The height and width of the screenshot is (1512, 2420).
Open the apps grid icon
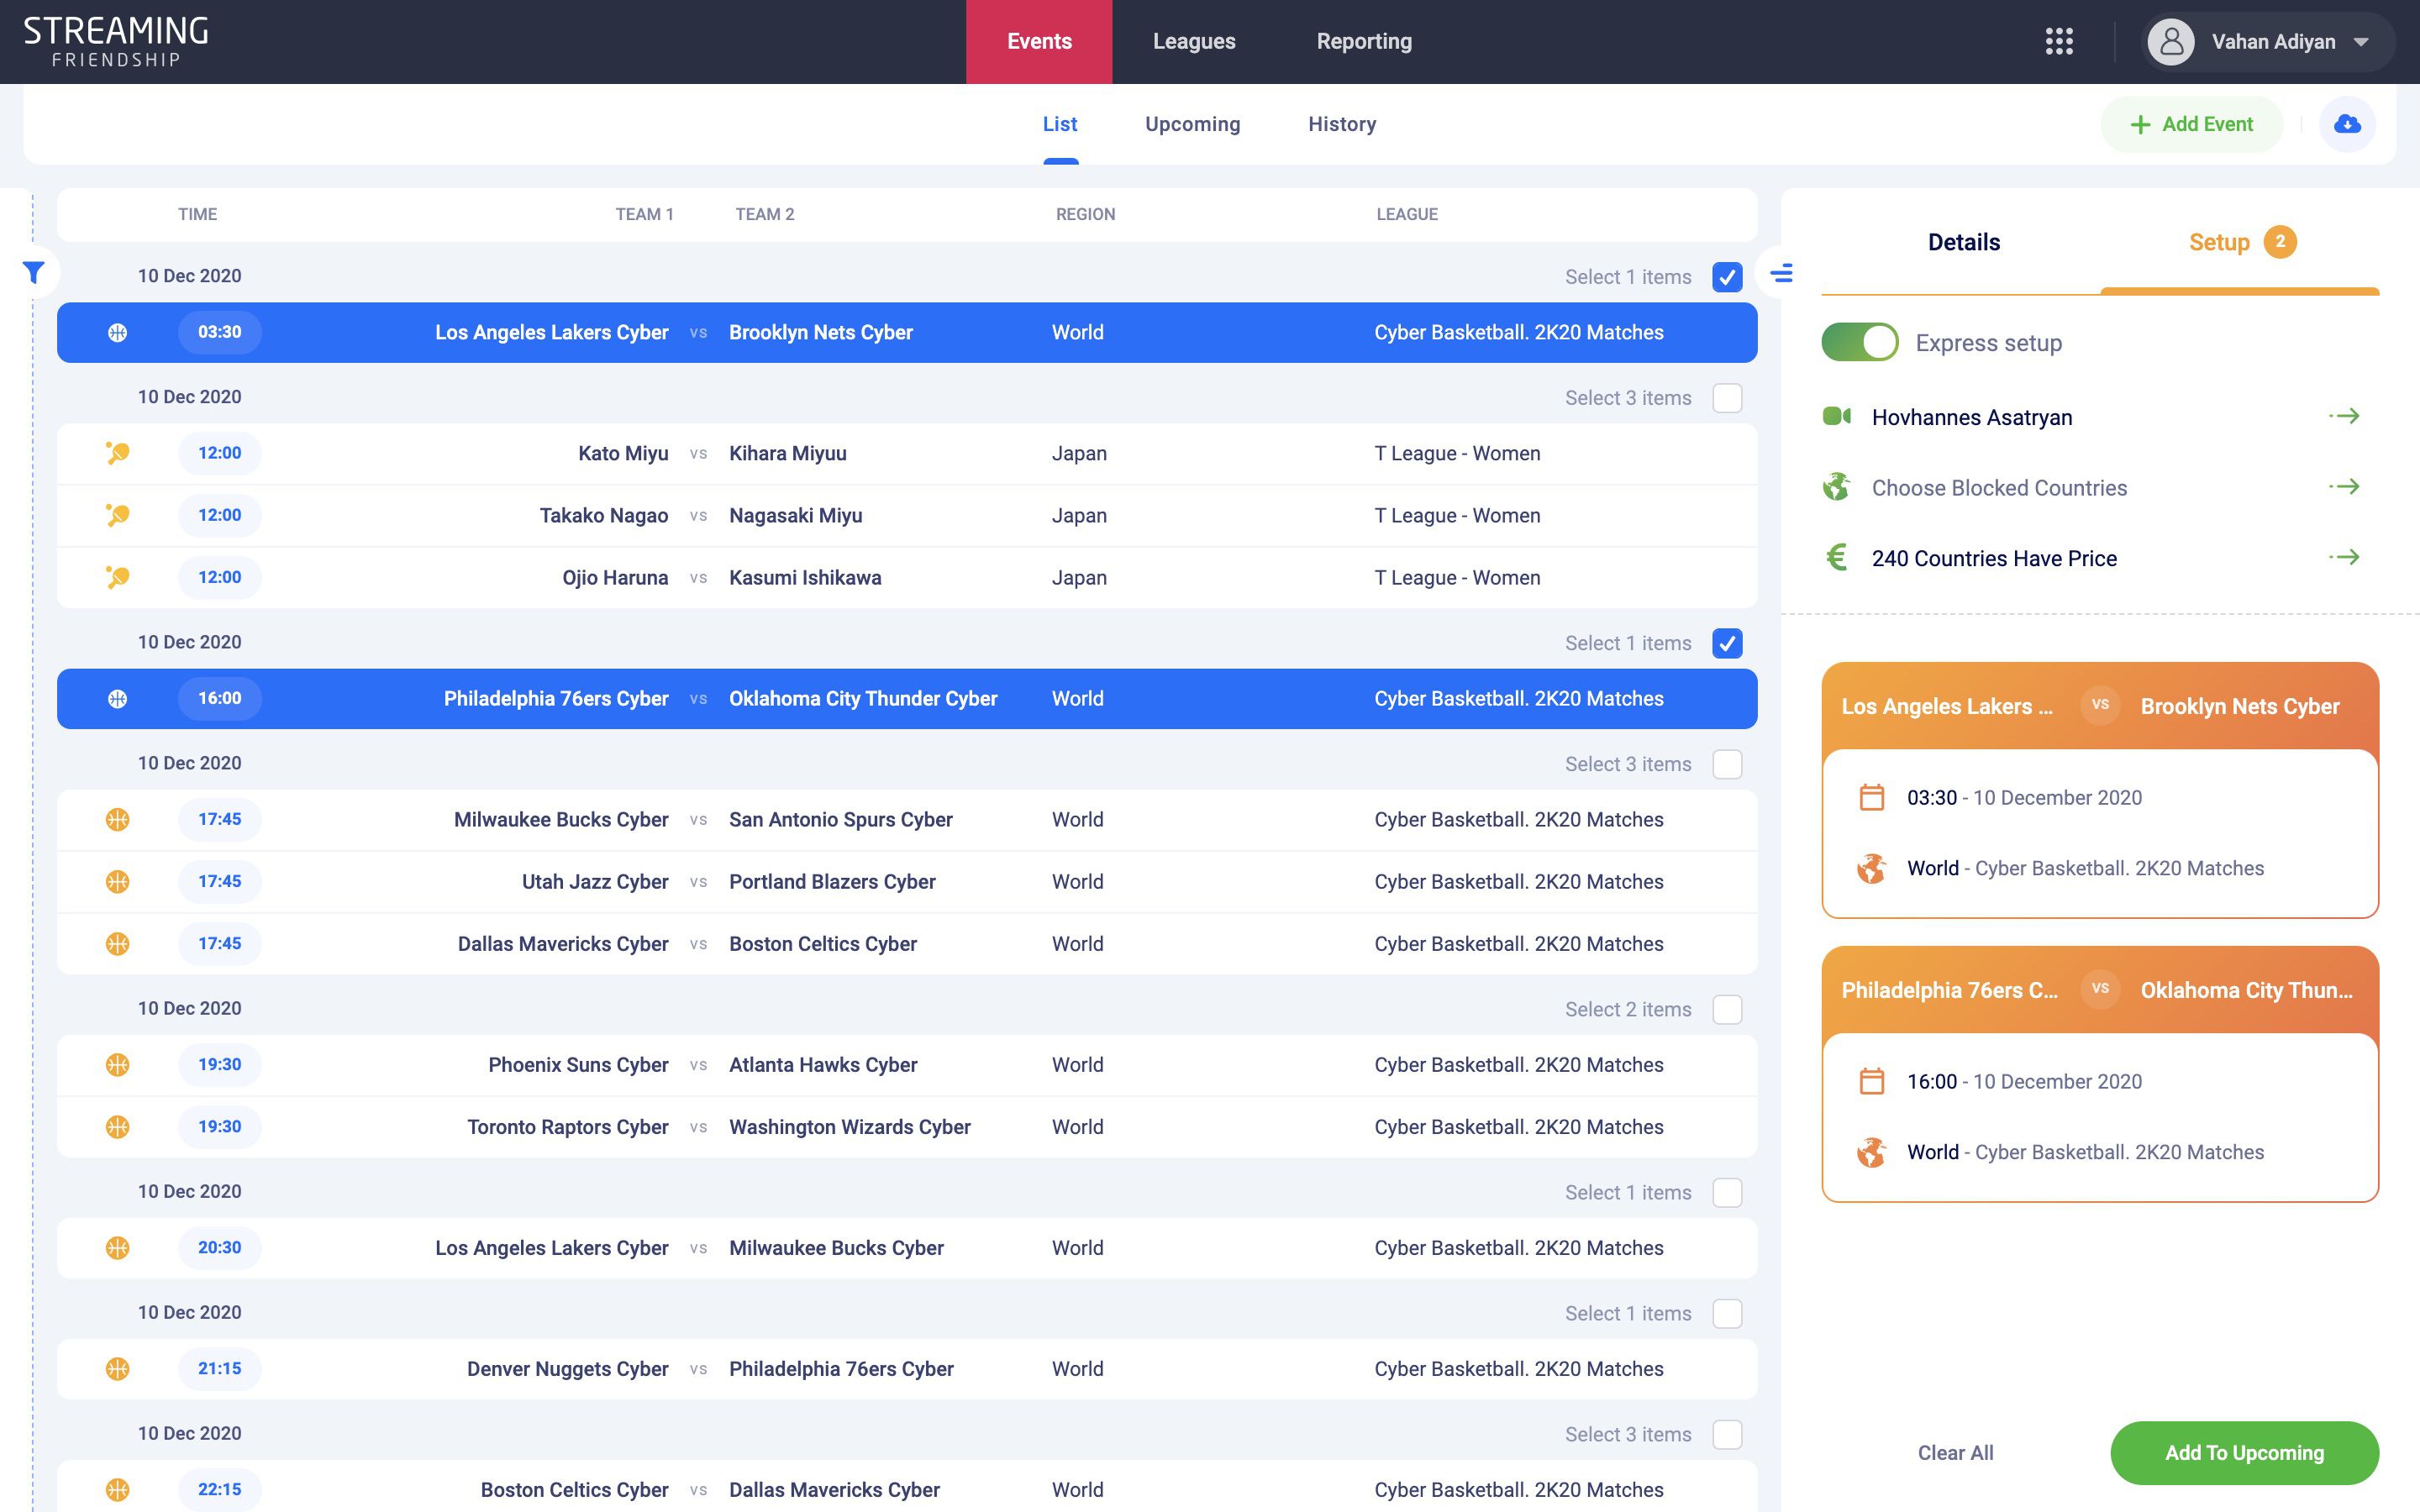click(x=2059, y=41)
